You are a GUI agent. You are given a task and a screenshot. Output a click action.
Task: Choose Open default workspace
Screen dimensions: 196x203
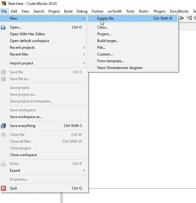coord(44,41)
